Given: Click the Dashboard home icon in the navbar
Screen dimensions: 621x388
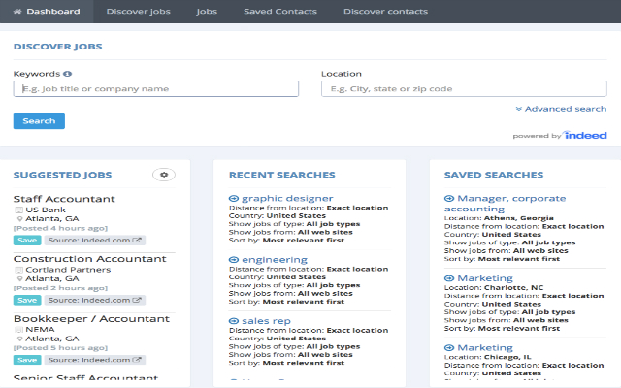Looking at the screenshot, I should click(x=18, y=12).
